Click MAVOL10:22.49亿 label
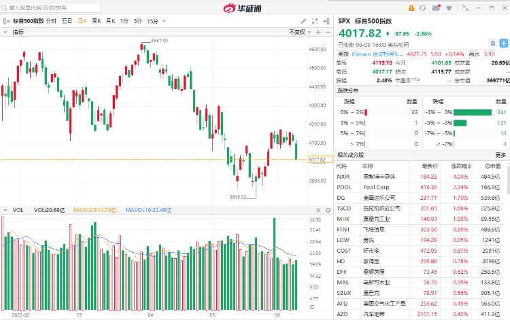Viewport: 510px width, 320px height. [148, 210]
